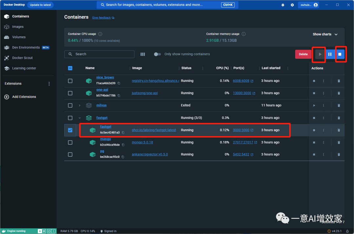Copy container ID f1aca4663d39
354x234 pixels.
click(x=119, y=83)
